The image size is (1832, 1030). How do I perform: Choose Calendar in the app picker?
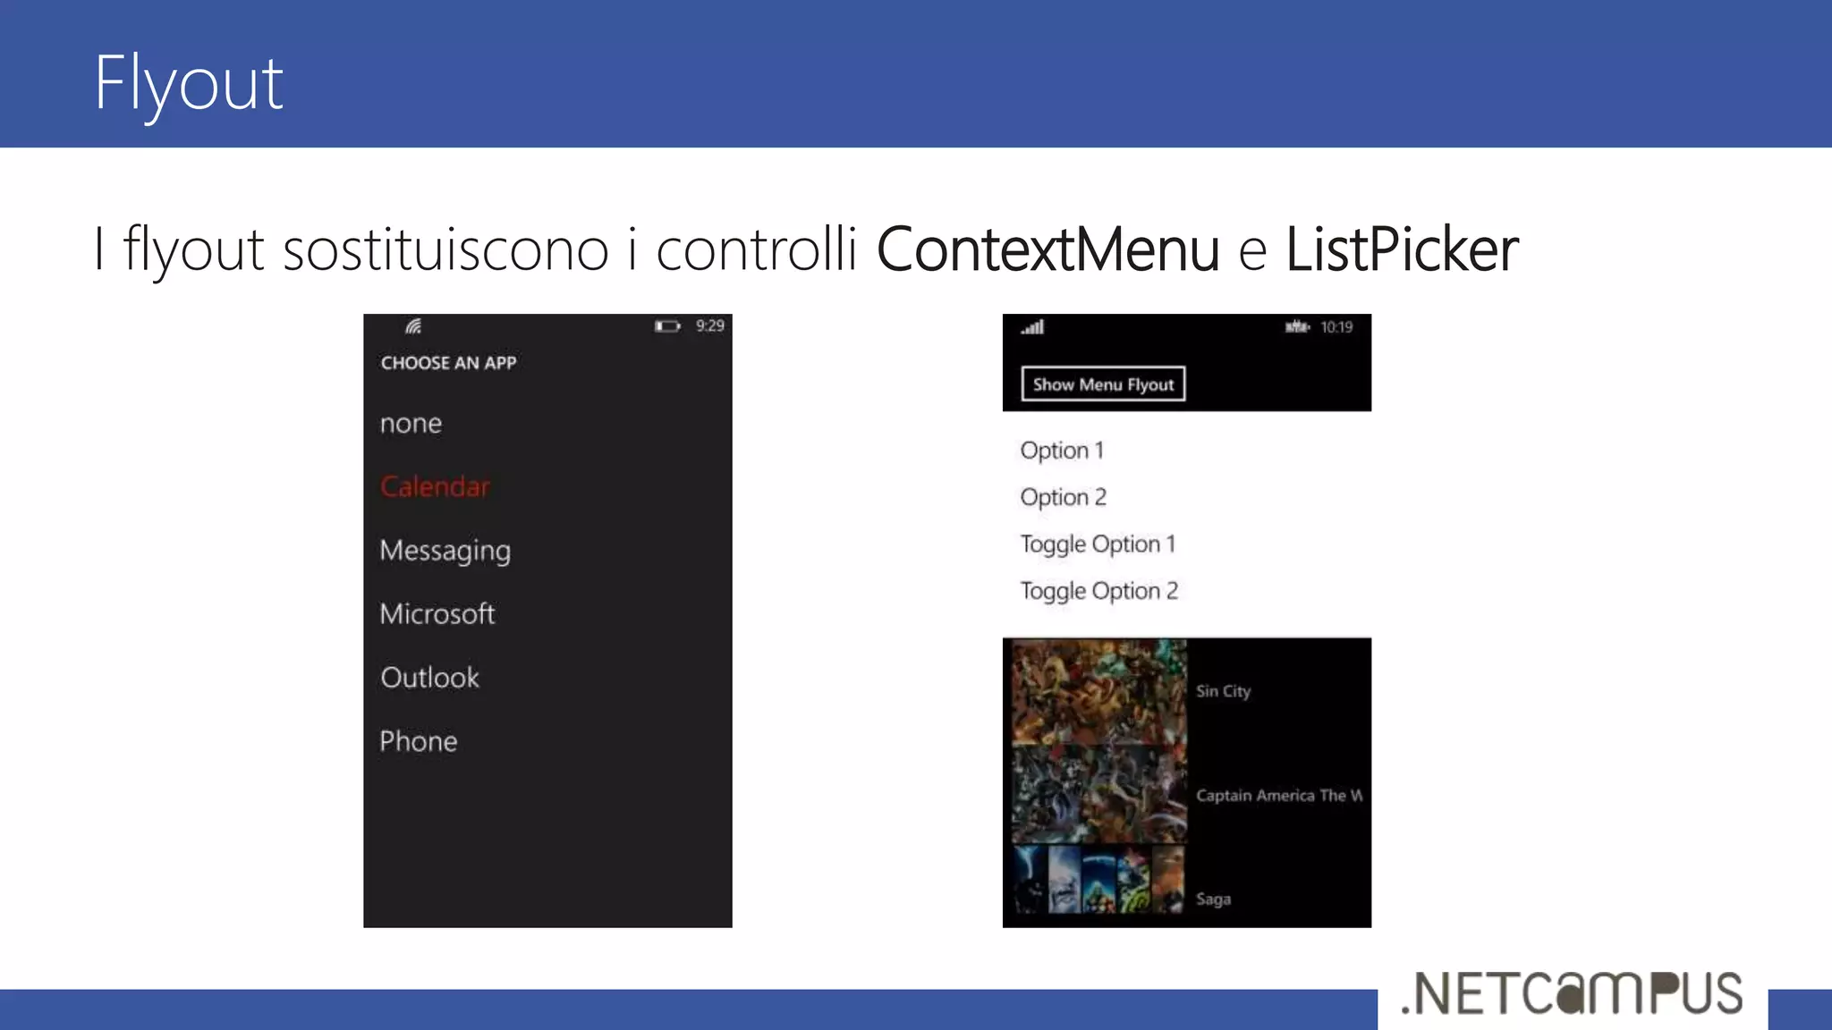tap(435, 486)
